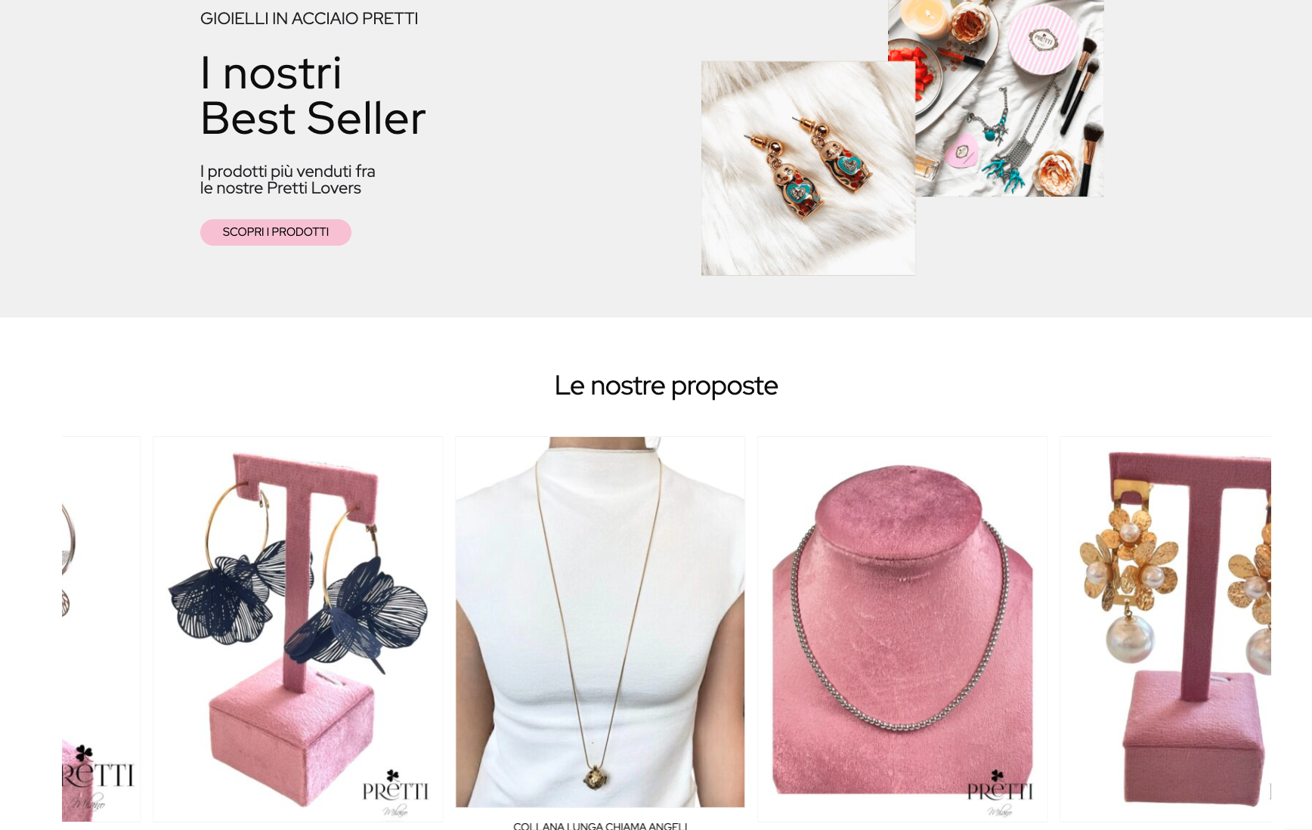Viewport: 1312px width, 830px height.
Task: Open the long gold necklace on white top
Action: 600,621
